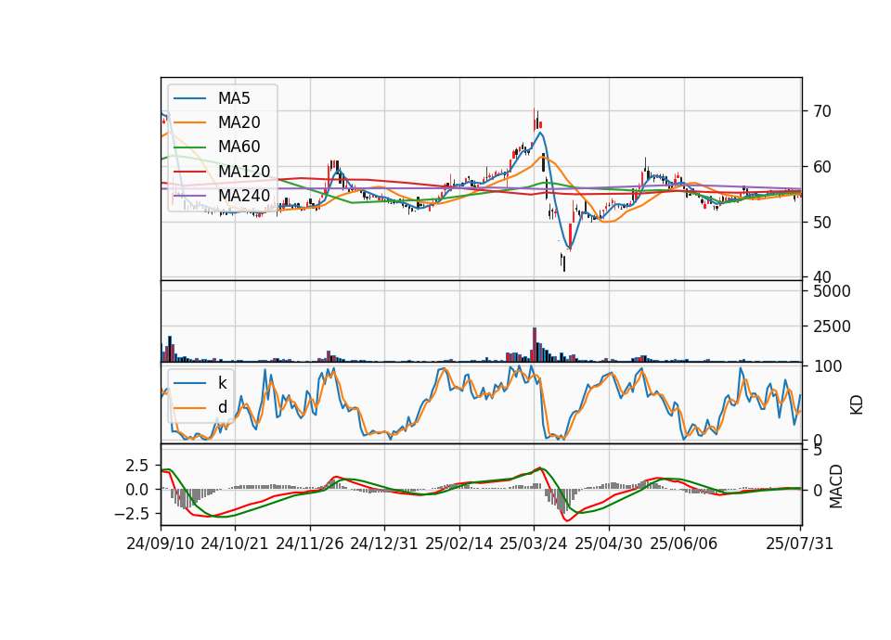Click the 'd' legend label in KD panel
891x640 pixels.
click(222, 407)
